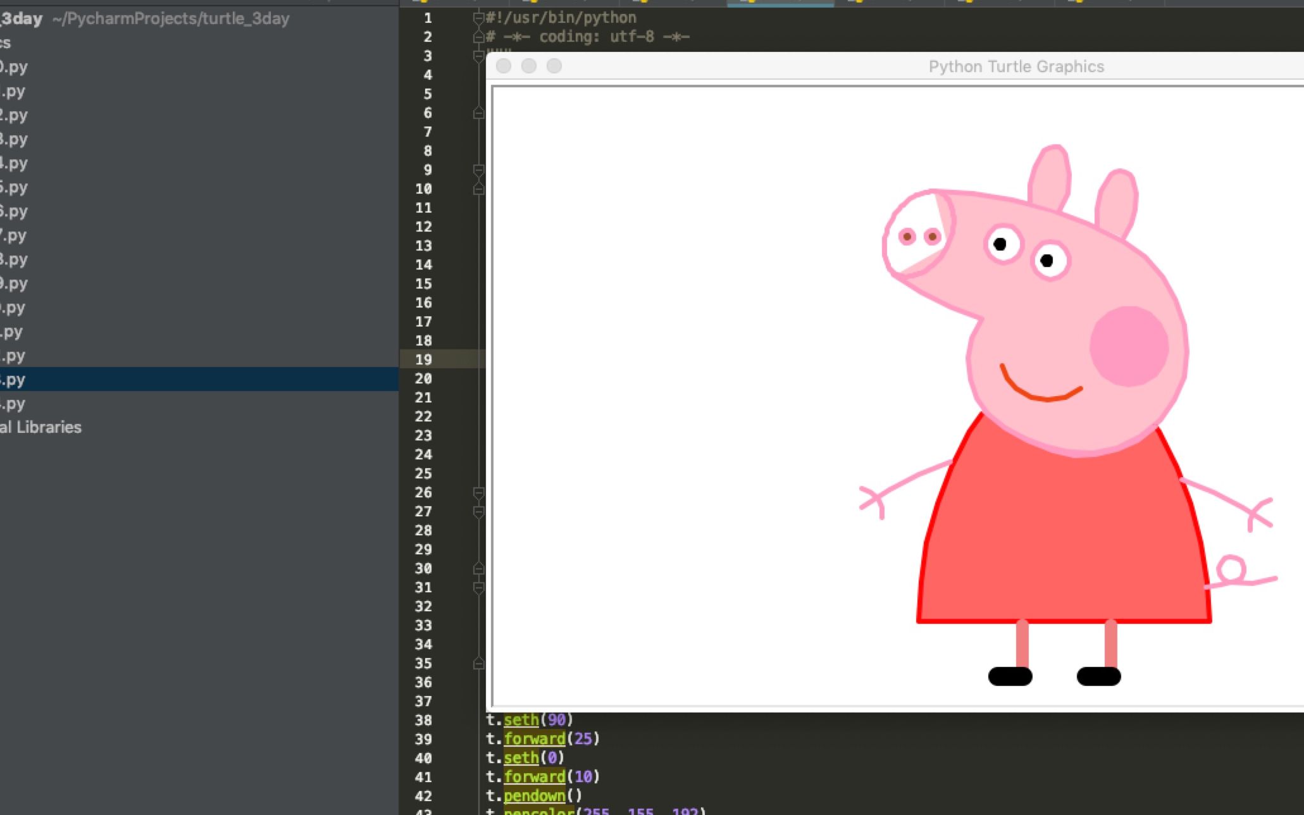Minimize the Python Turtle Graphics window
Screen dimensions: 1304x815
pyautogui.click(x=529, y=66)
